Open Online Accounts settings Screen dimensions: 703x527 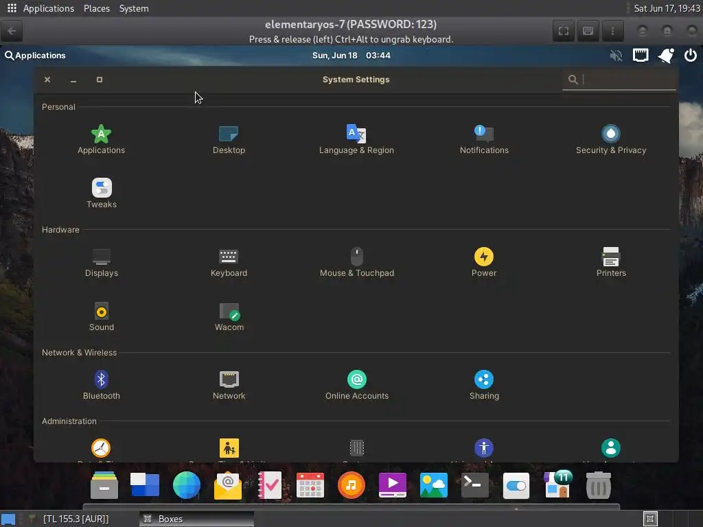tap(356, 386)
